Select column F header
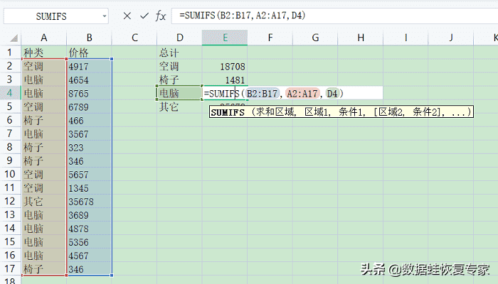 (270, 38)
